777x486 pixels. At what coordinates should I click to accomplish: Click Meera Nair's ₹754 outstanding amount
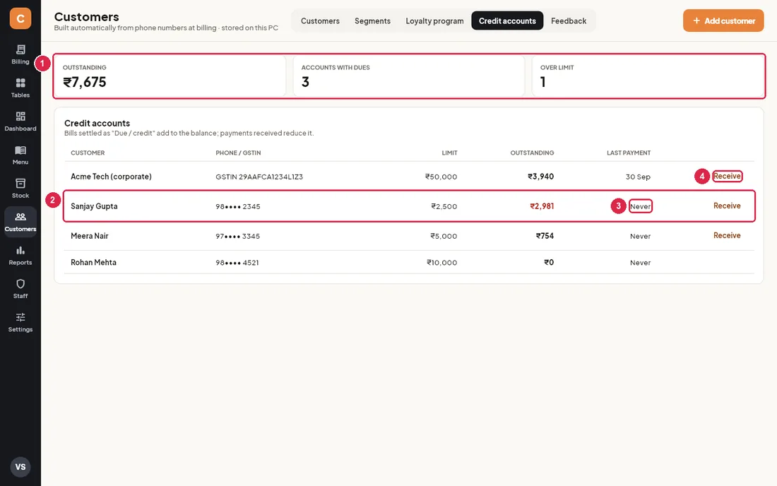coord(545,236)
